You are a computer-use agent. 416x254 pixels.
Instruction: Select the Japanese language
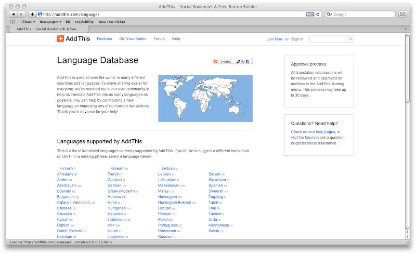(116, 236)
